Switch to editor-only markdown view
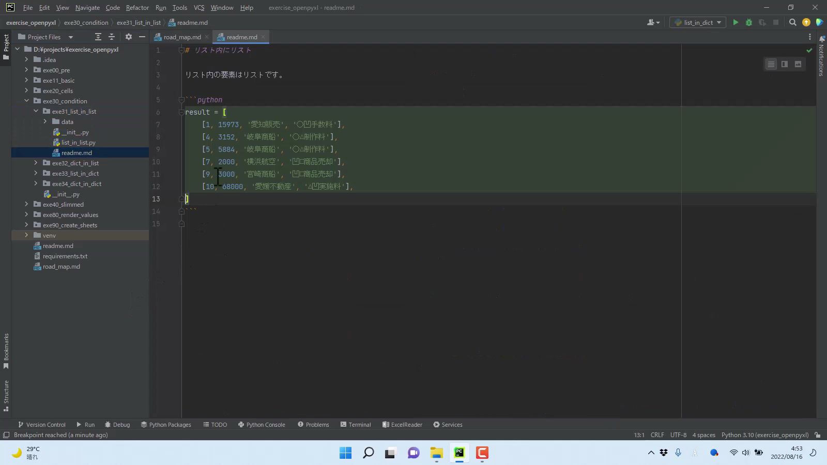 pyautogui.click(x=771, y=64)
